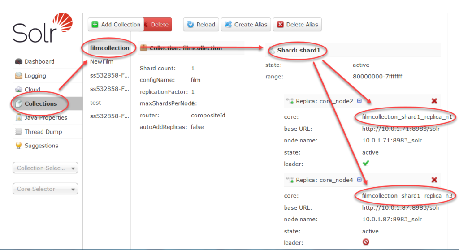459x250 pixels.
Task: Delete replica core_node2 with red X
Action: tap(434, 101)
